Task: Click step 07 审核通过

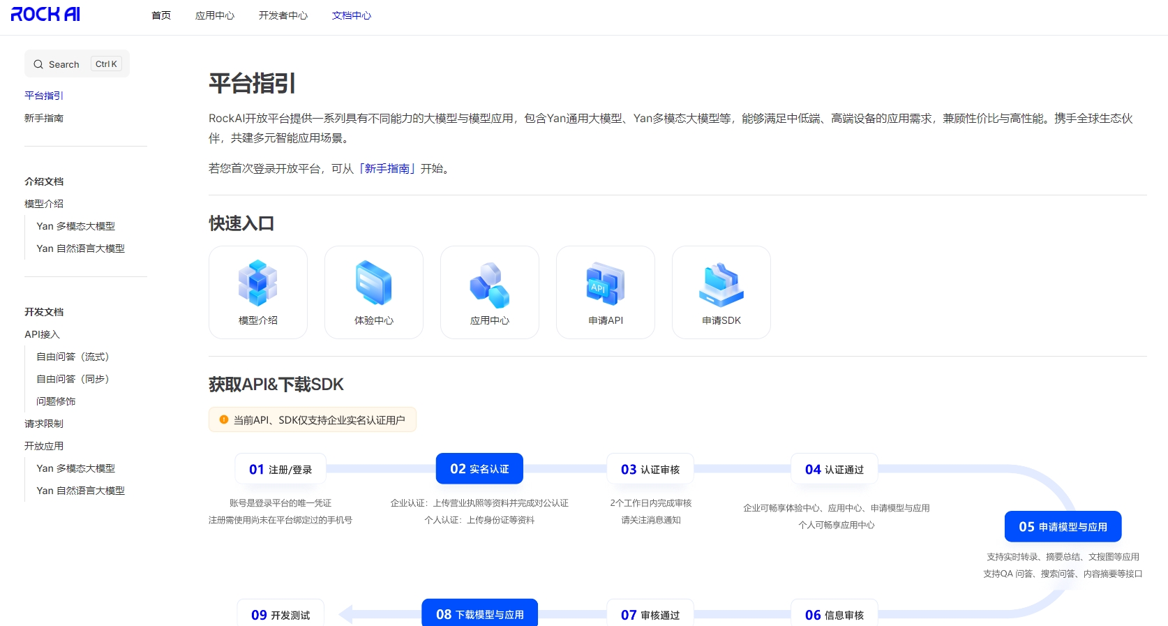Action: pos(650,614)
